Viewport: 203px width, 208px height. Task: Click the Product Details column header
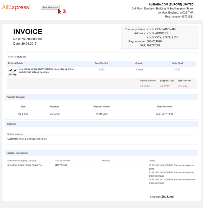point(16,63)
